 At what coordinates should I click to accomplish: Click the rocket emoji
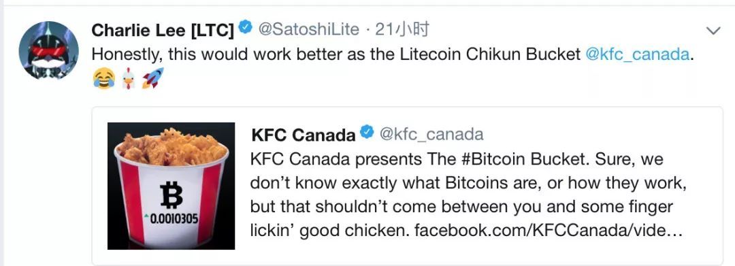[x=153, y=78]
